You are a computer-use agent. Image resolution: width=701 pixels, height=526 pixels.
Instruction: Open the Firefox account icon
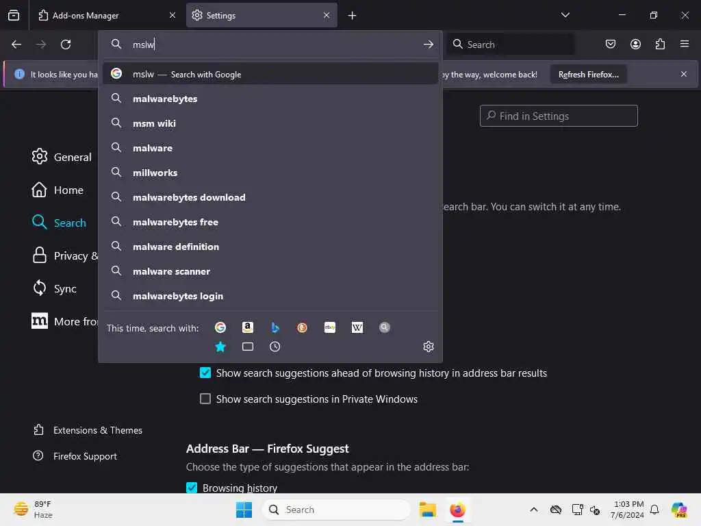635,44
